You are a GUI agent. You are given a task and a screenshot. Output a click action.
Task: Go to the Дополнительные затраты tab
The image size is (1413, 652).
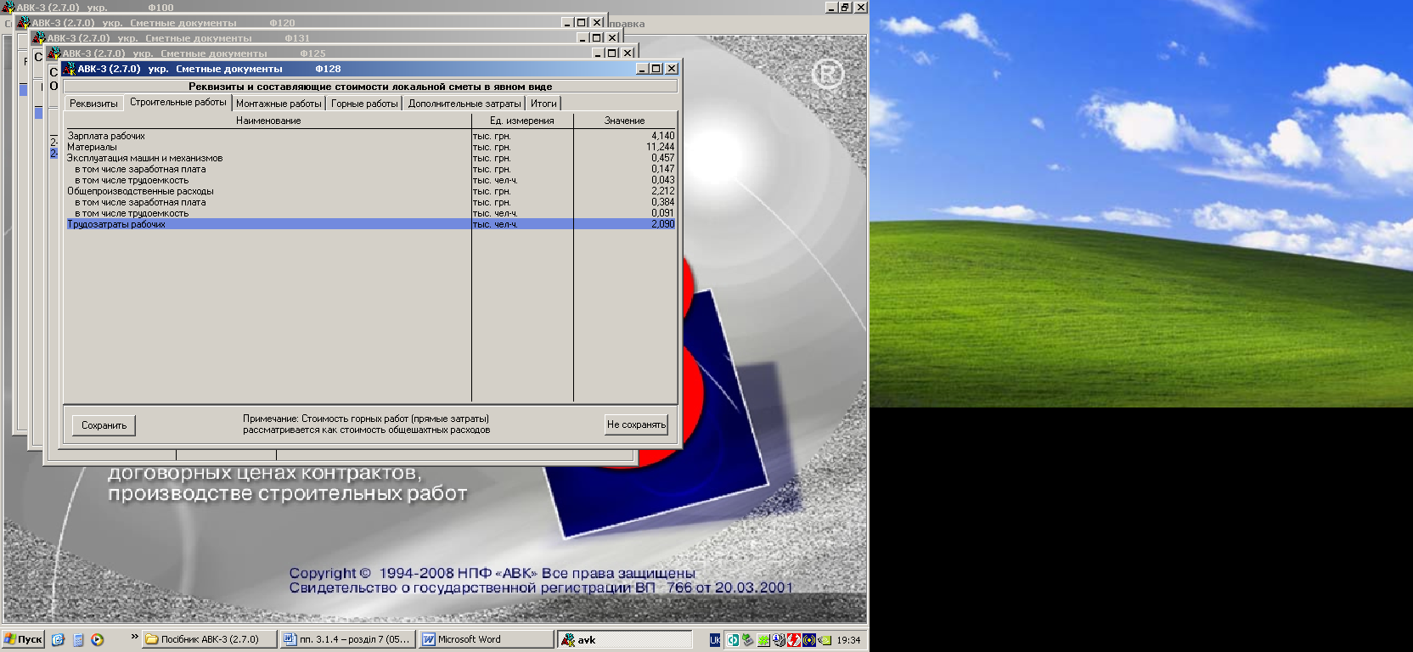coord(464,104)
